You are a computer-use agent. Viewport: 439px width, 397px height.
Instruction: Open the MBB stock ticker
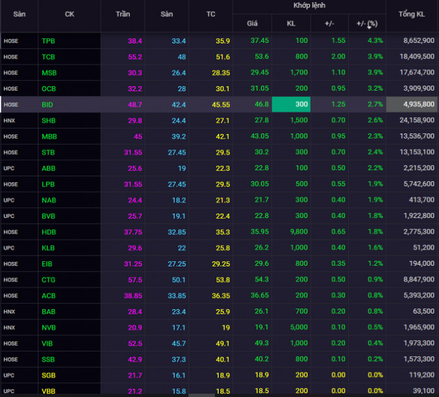tap(49, 137)
